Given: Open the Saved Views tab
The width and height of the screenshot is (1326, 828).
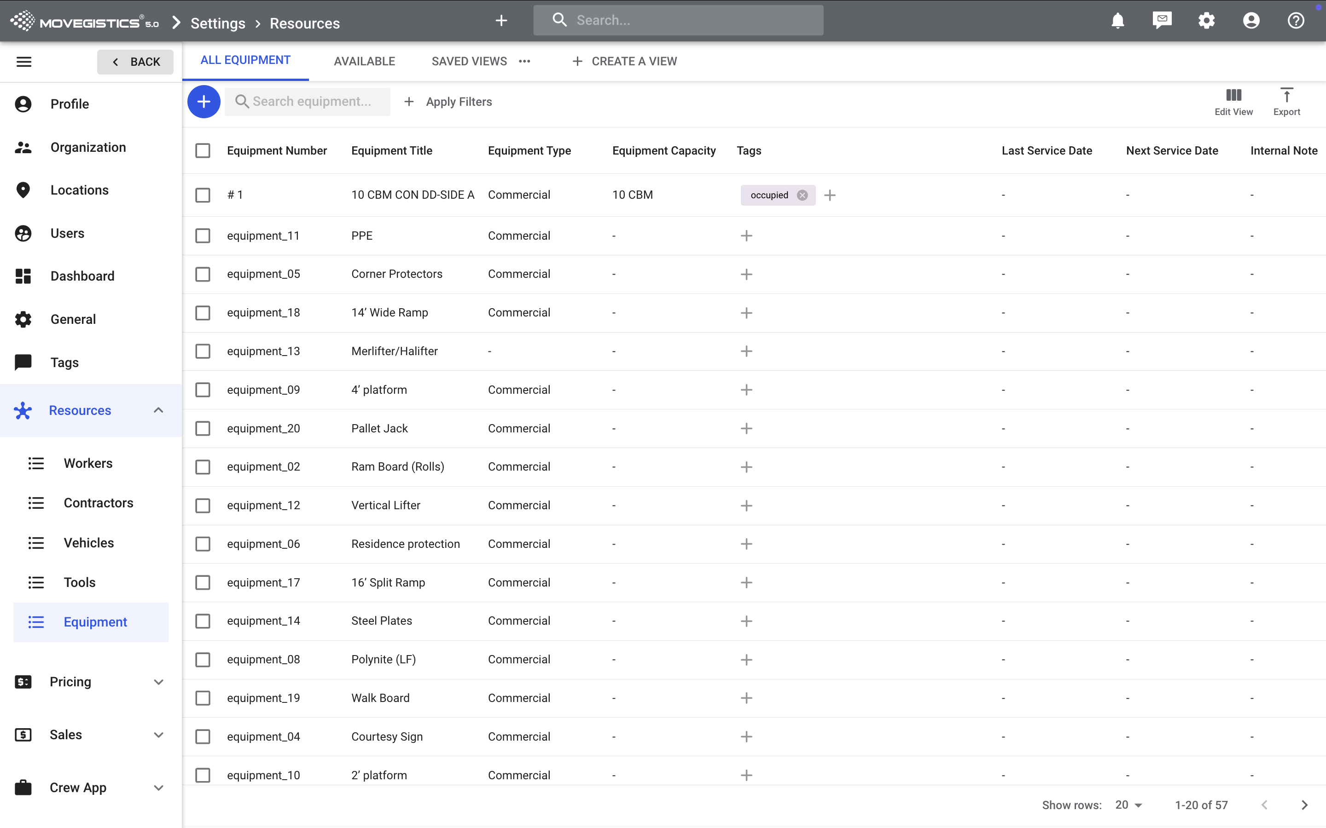Looking at the screenshot, I should (x=469, y=61).
